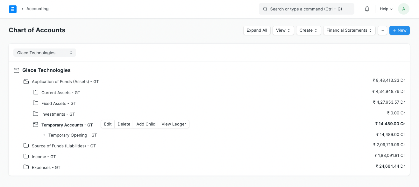Click the ERPNext home logo icon
This screenshot has width=419, height=187.
tap(13, 9)
